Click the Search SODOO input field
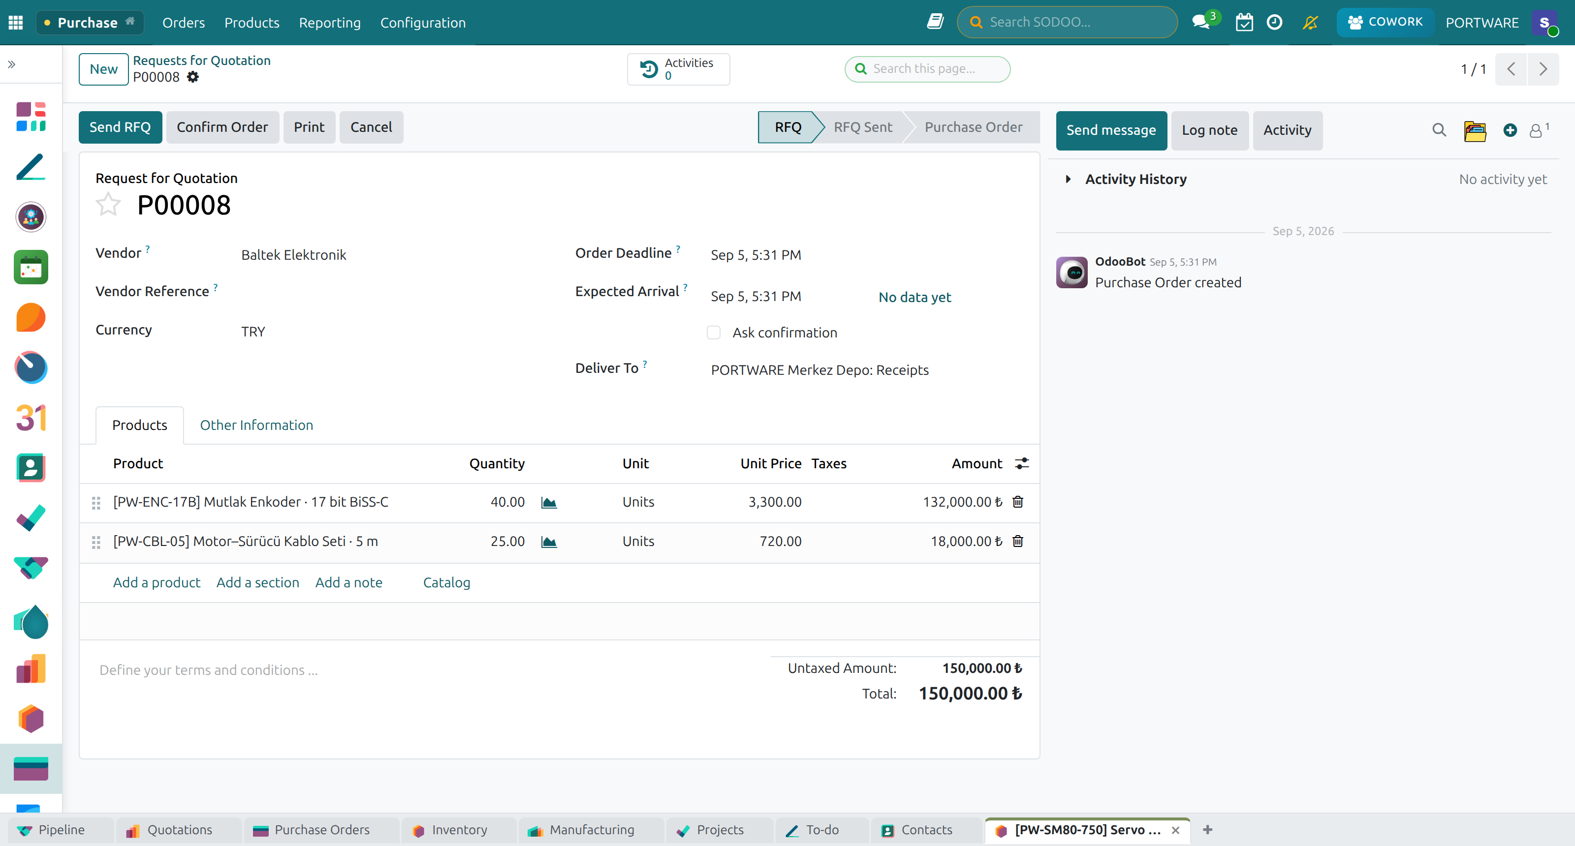 (1067, 23)
